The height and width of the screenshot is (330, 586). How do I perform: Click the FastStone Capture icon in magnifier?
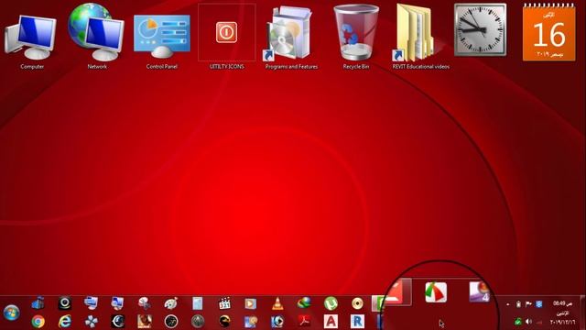(436, 292)
